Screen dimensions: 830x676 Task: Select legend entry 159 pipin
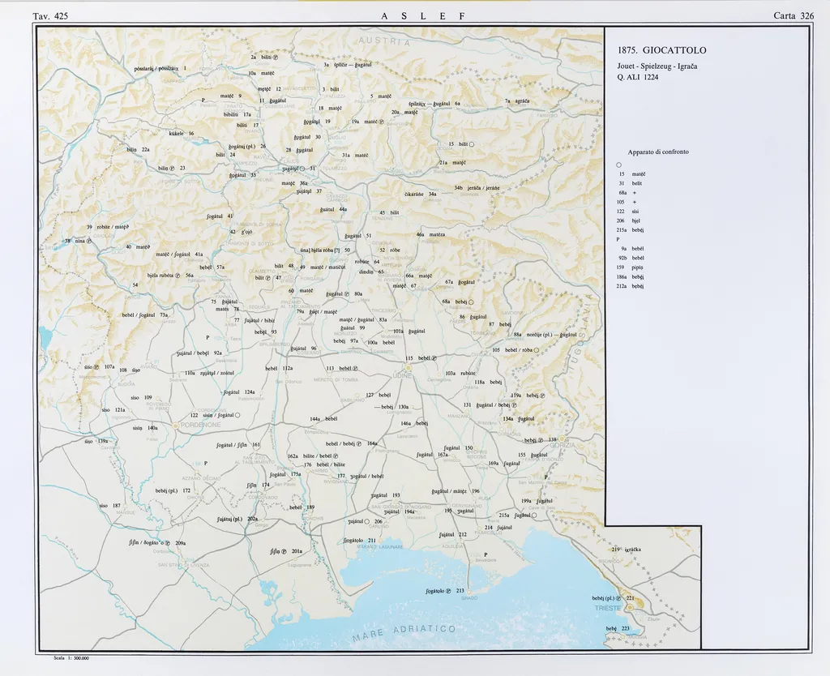(x=631, y=267)
